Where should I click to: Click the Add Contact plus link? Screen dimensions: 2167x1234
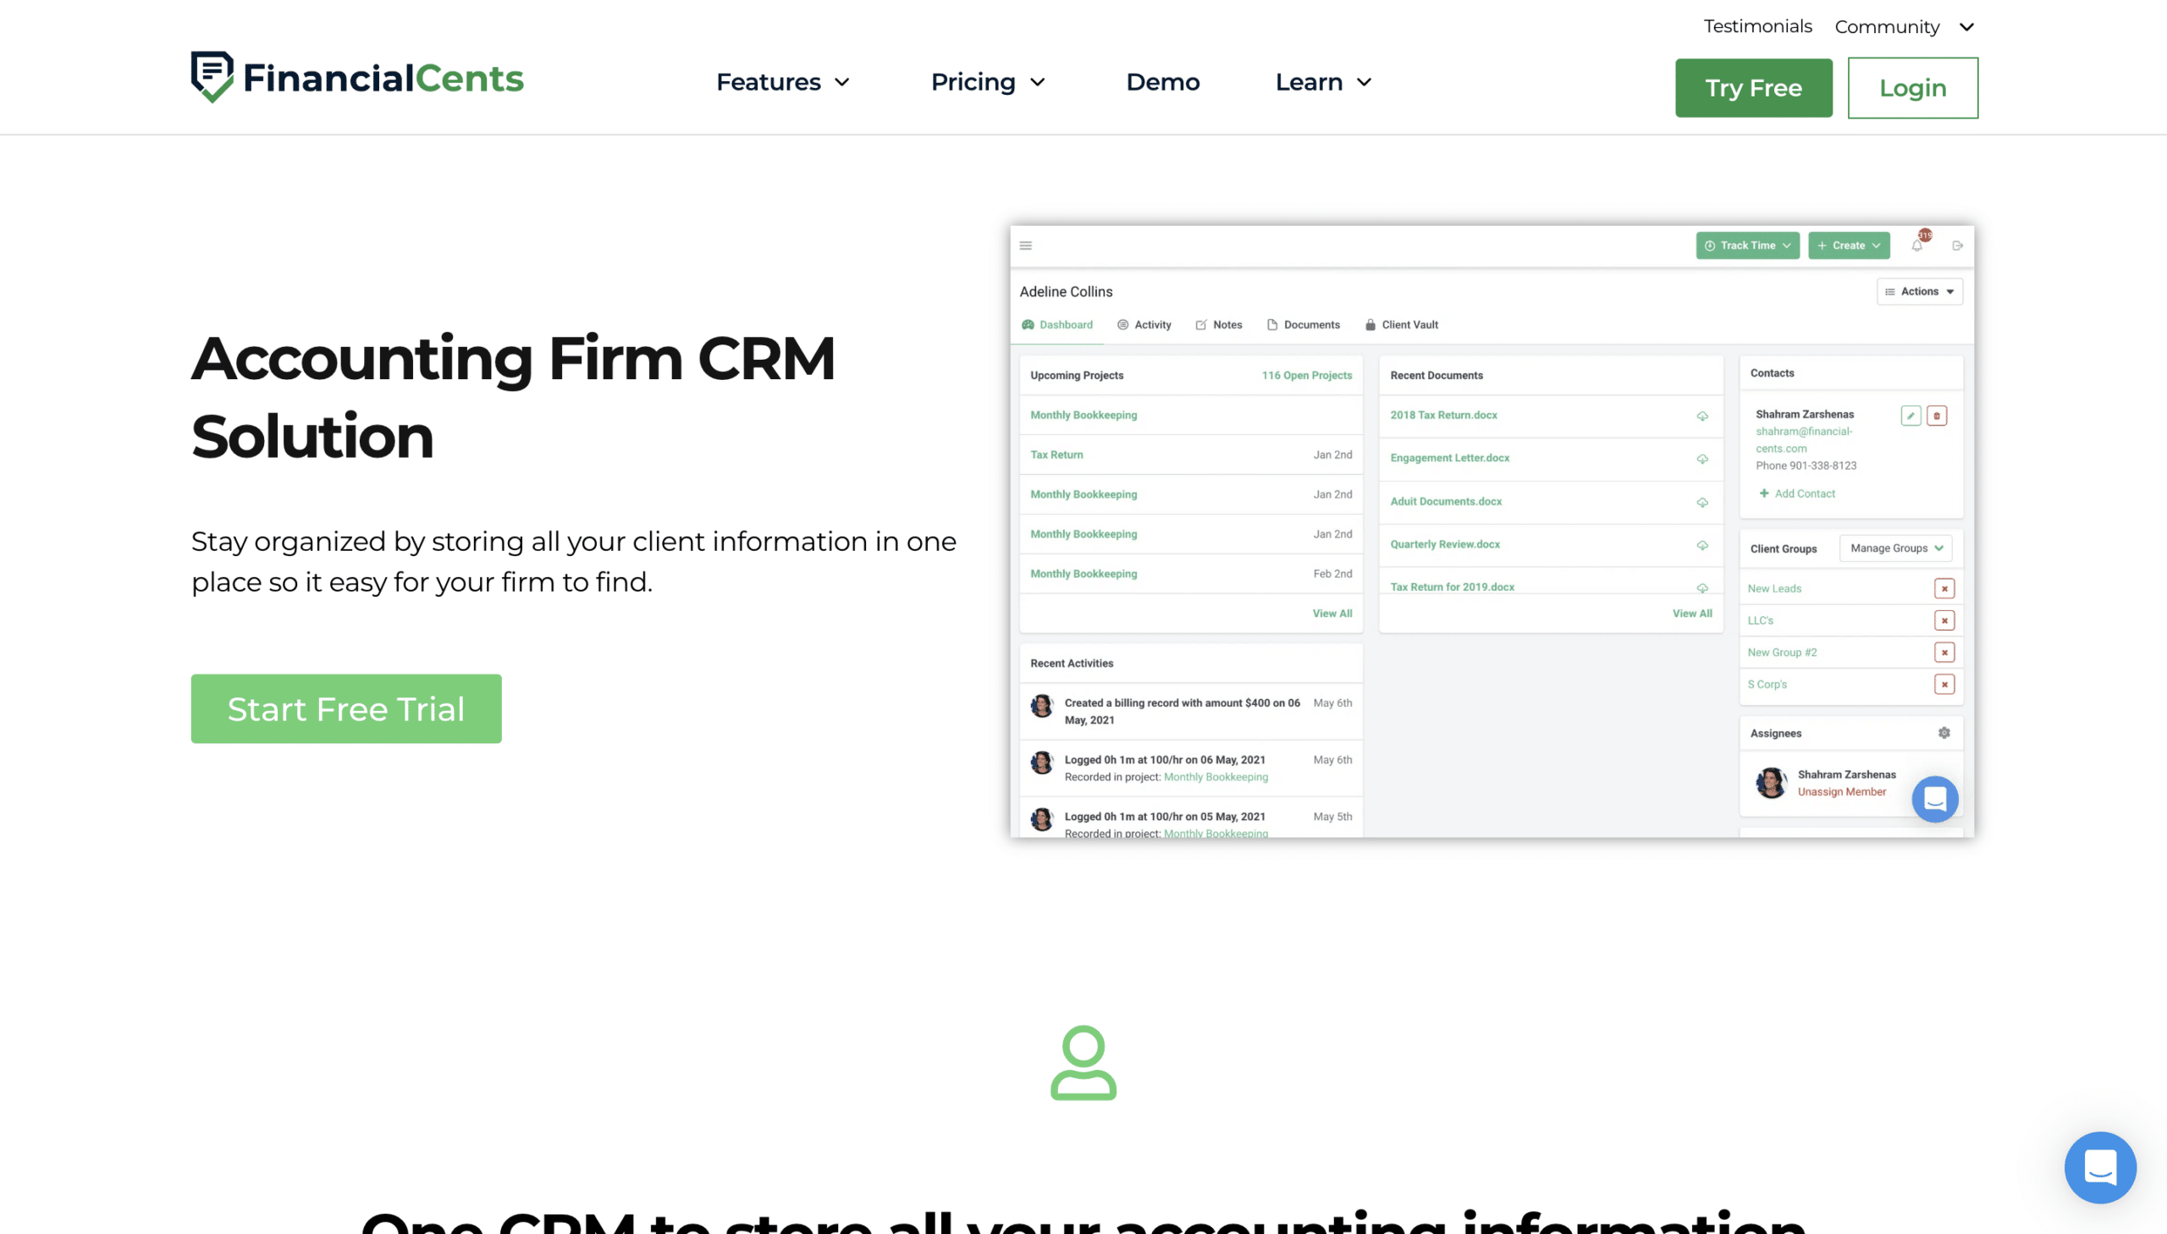1796,493
